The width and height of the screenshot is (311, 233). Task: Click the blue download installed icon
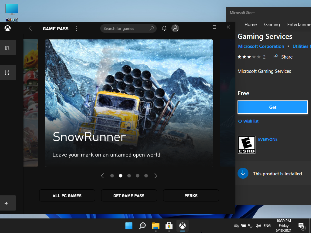point(243,173)
